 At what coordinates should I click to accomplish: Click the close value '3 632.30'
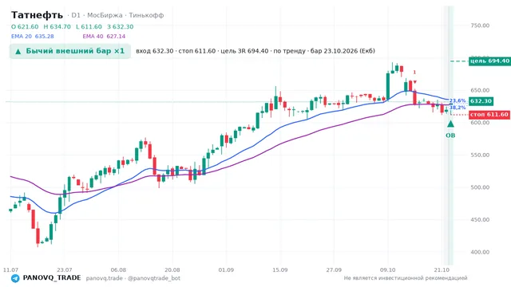[x=121, y=26]
